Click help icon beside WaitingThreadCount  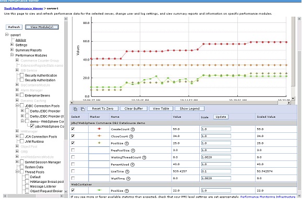point(144,157)
